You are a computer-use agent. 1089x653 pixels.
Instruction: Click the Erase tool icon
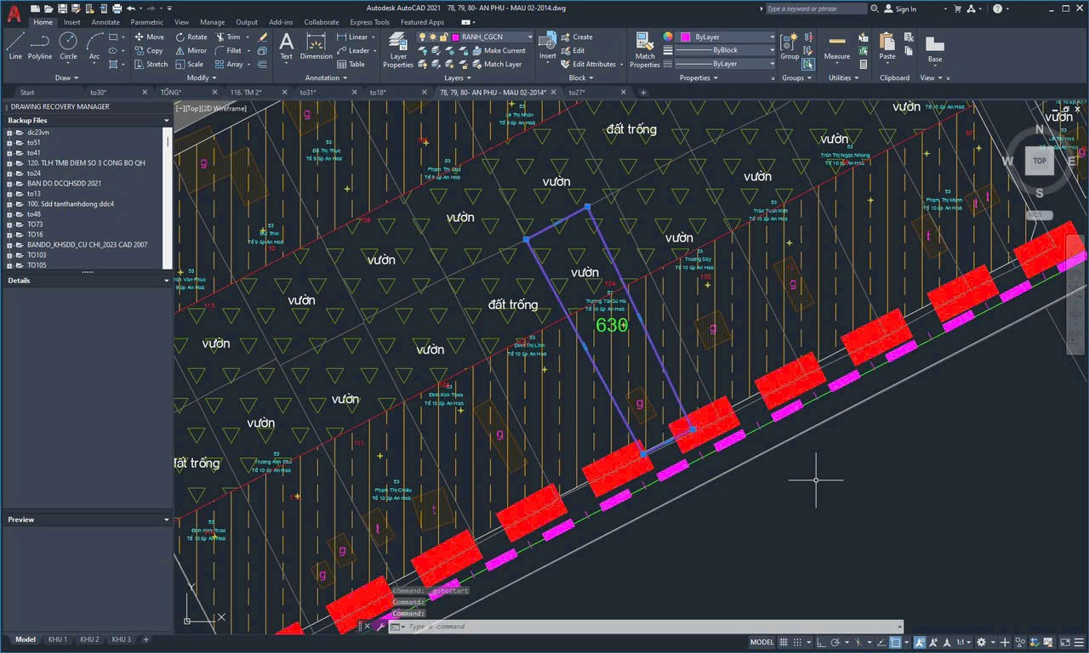pyautogui.click(x=263, y=37)
